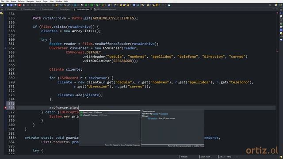Click the Run External Tools icon
The width and height of the screenshot is (283, 159).
[x=103, y=5]
